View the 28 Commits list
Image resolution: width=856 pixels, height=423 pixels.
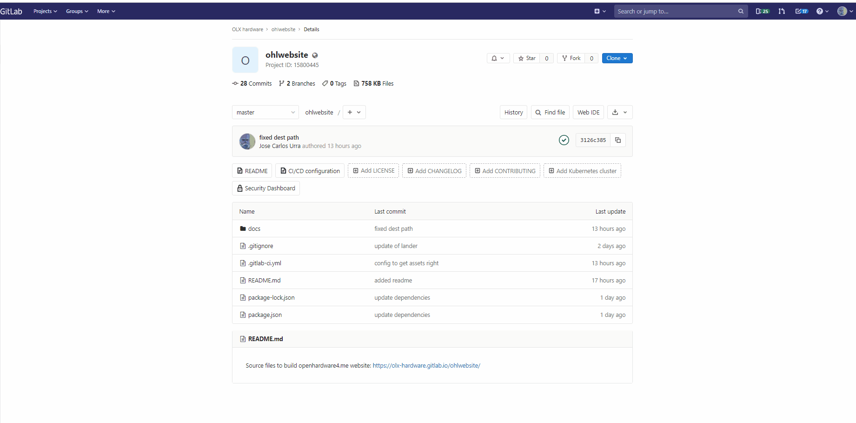(252, 84)
